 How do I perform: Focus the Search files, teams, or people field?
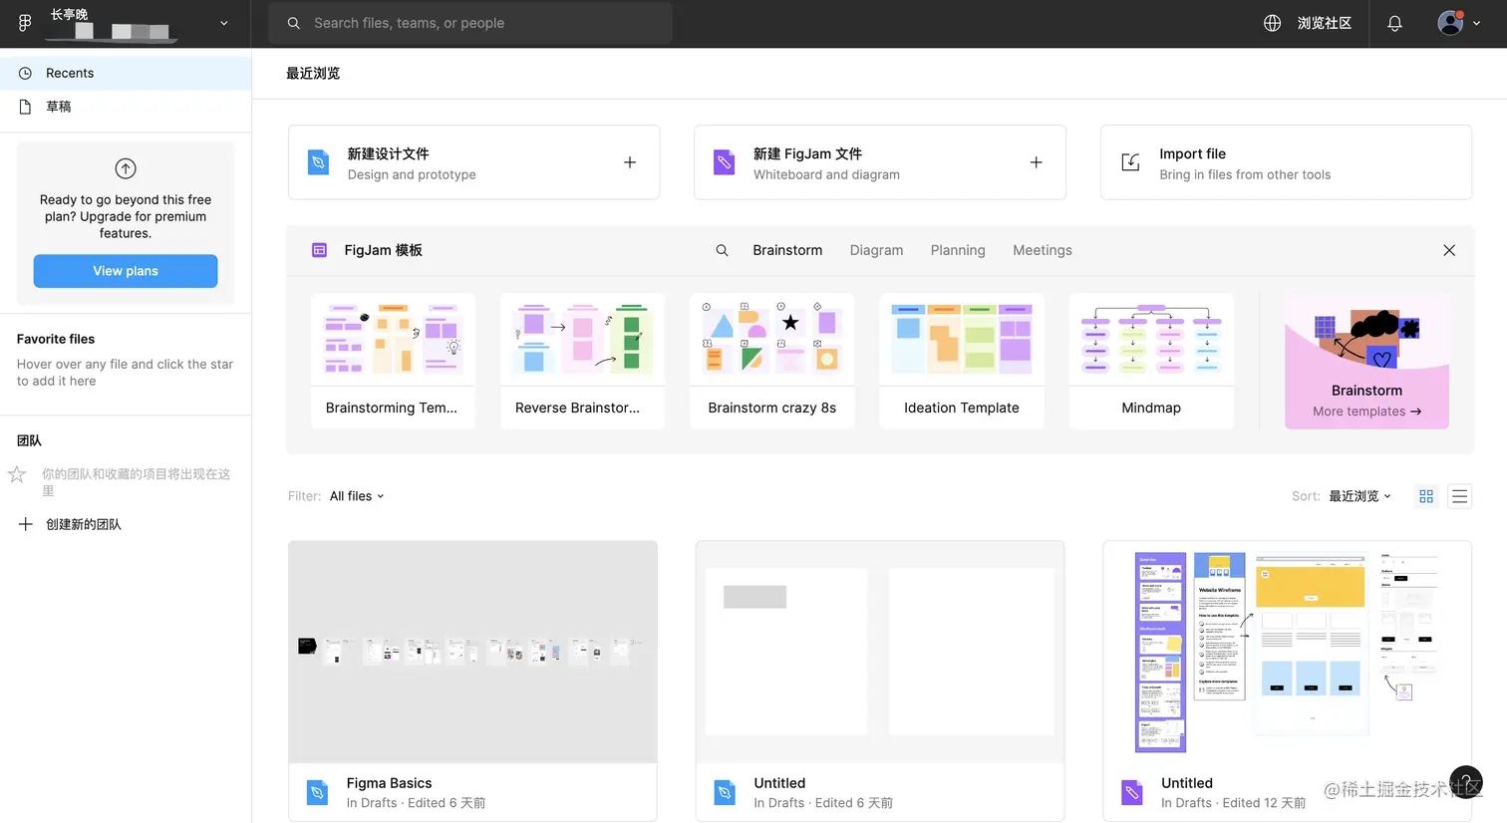pos(470,23)
